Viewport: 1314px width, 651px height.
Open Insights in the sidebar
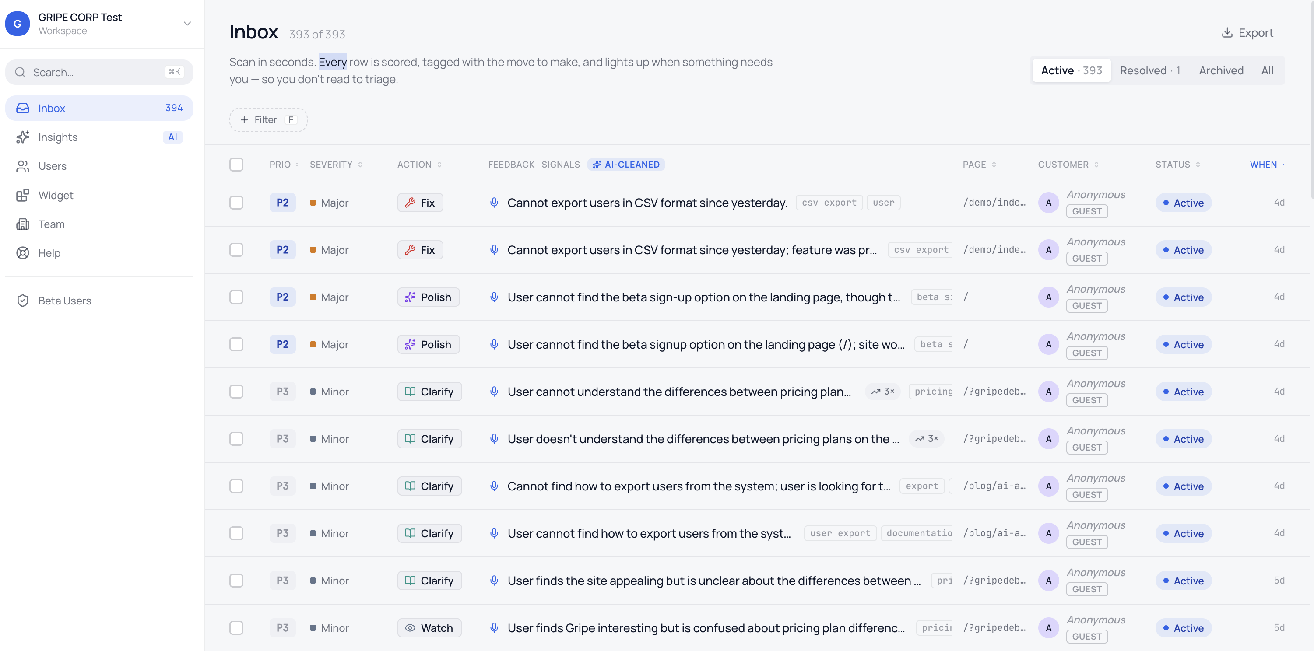pyautogui.click(x=99, y=137)
